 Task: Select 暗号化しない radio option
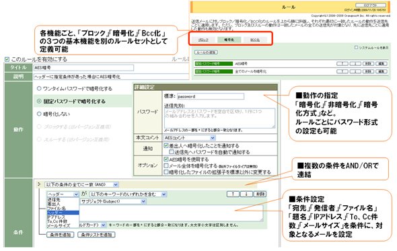(39, 114)
